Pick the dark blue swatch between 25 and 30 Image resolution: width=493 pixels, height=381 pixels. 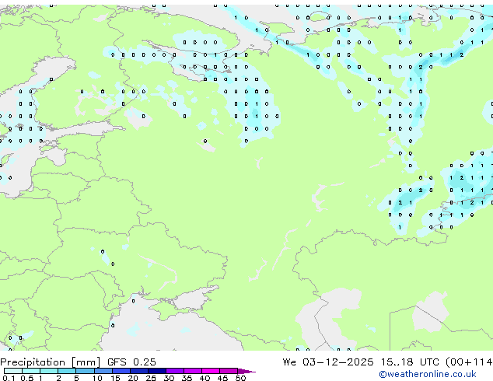(156, 371)
